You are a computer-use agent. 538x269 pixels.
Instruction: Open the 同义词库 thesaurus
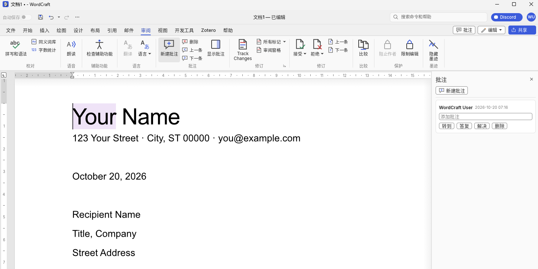[44, 42]
